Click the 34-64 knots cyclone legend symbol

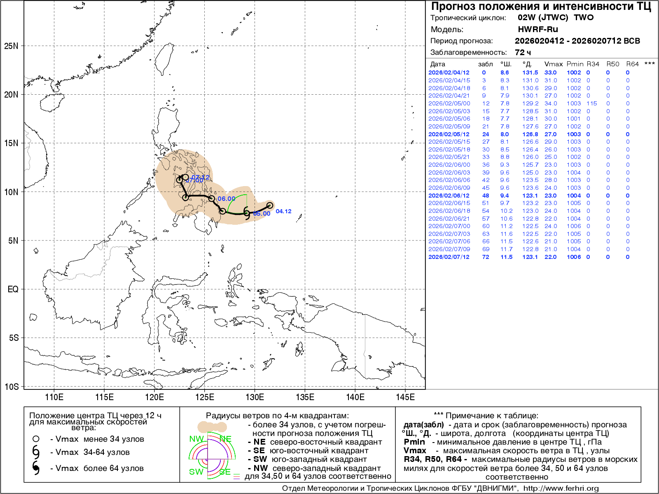(x=36, y=452)
